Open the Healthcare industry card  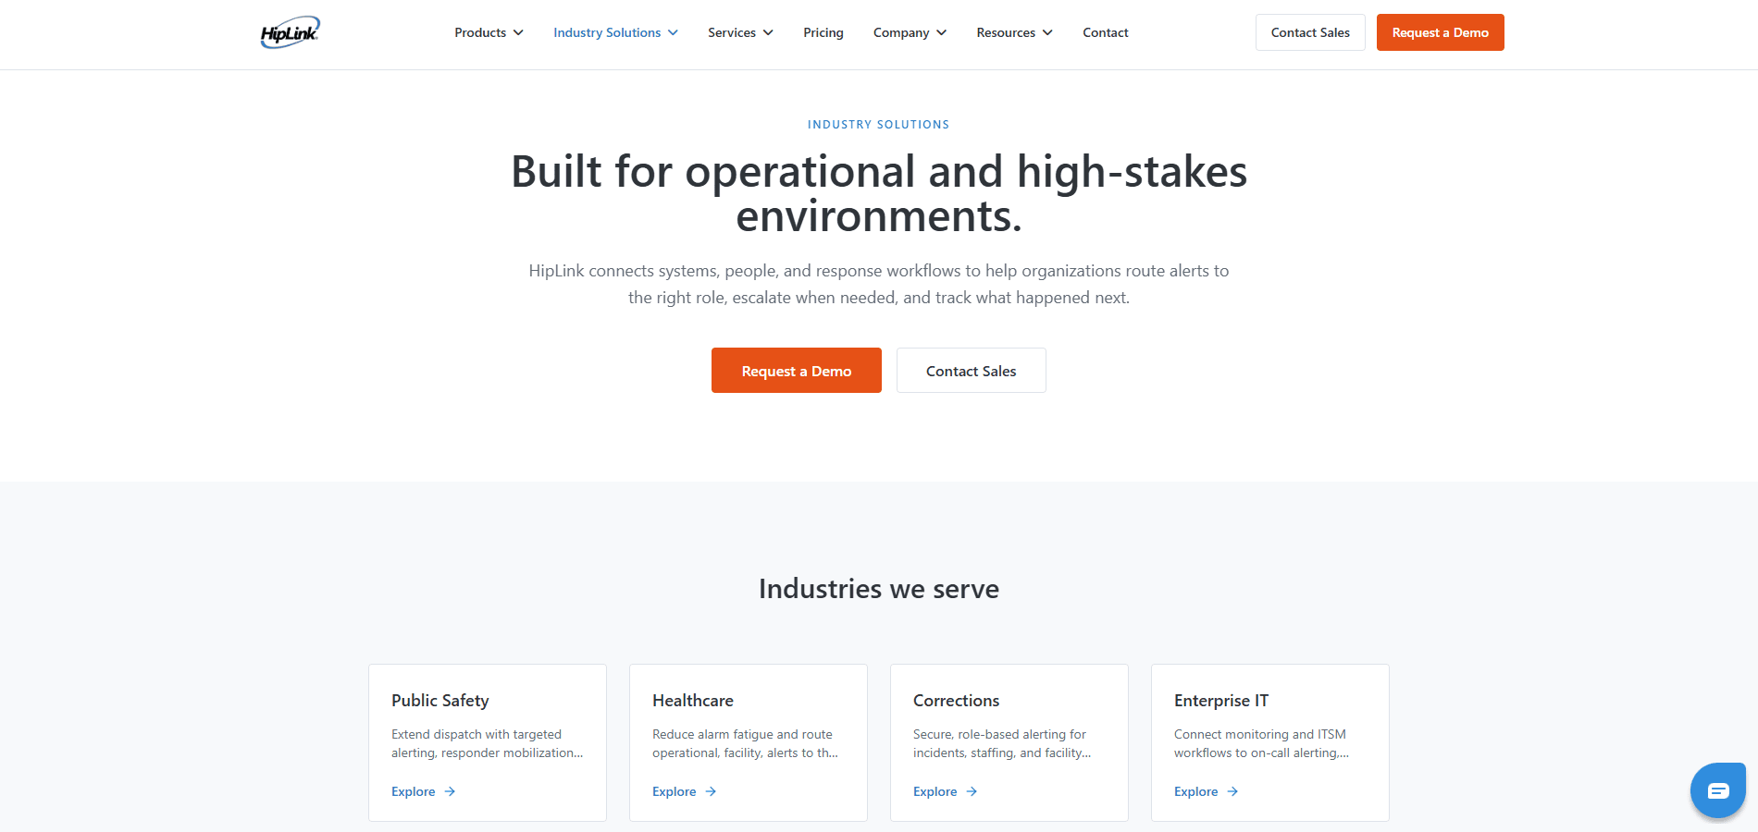click(749, 742)
